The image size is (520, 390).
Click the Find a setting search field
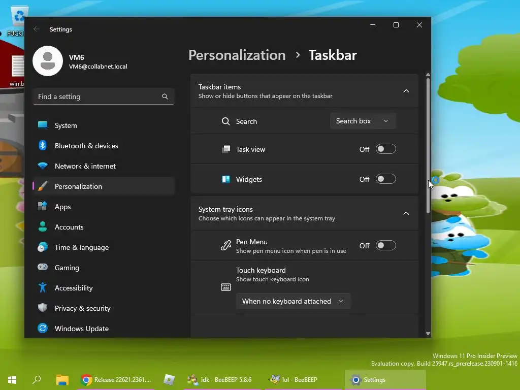(104, 96)
